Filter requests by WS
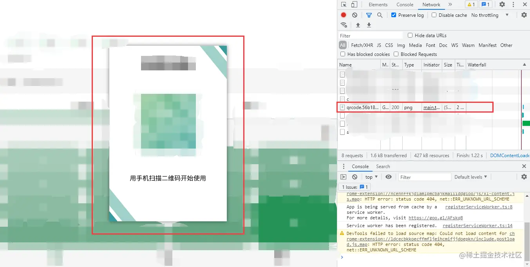The width and height of the screenshot is (530, 267). click(454, 45)
